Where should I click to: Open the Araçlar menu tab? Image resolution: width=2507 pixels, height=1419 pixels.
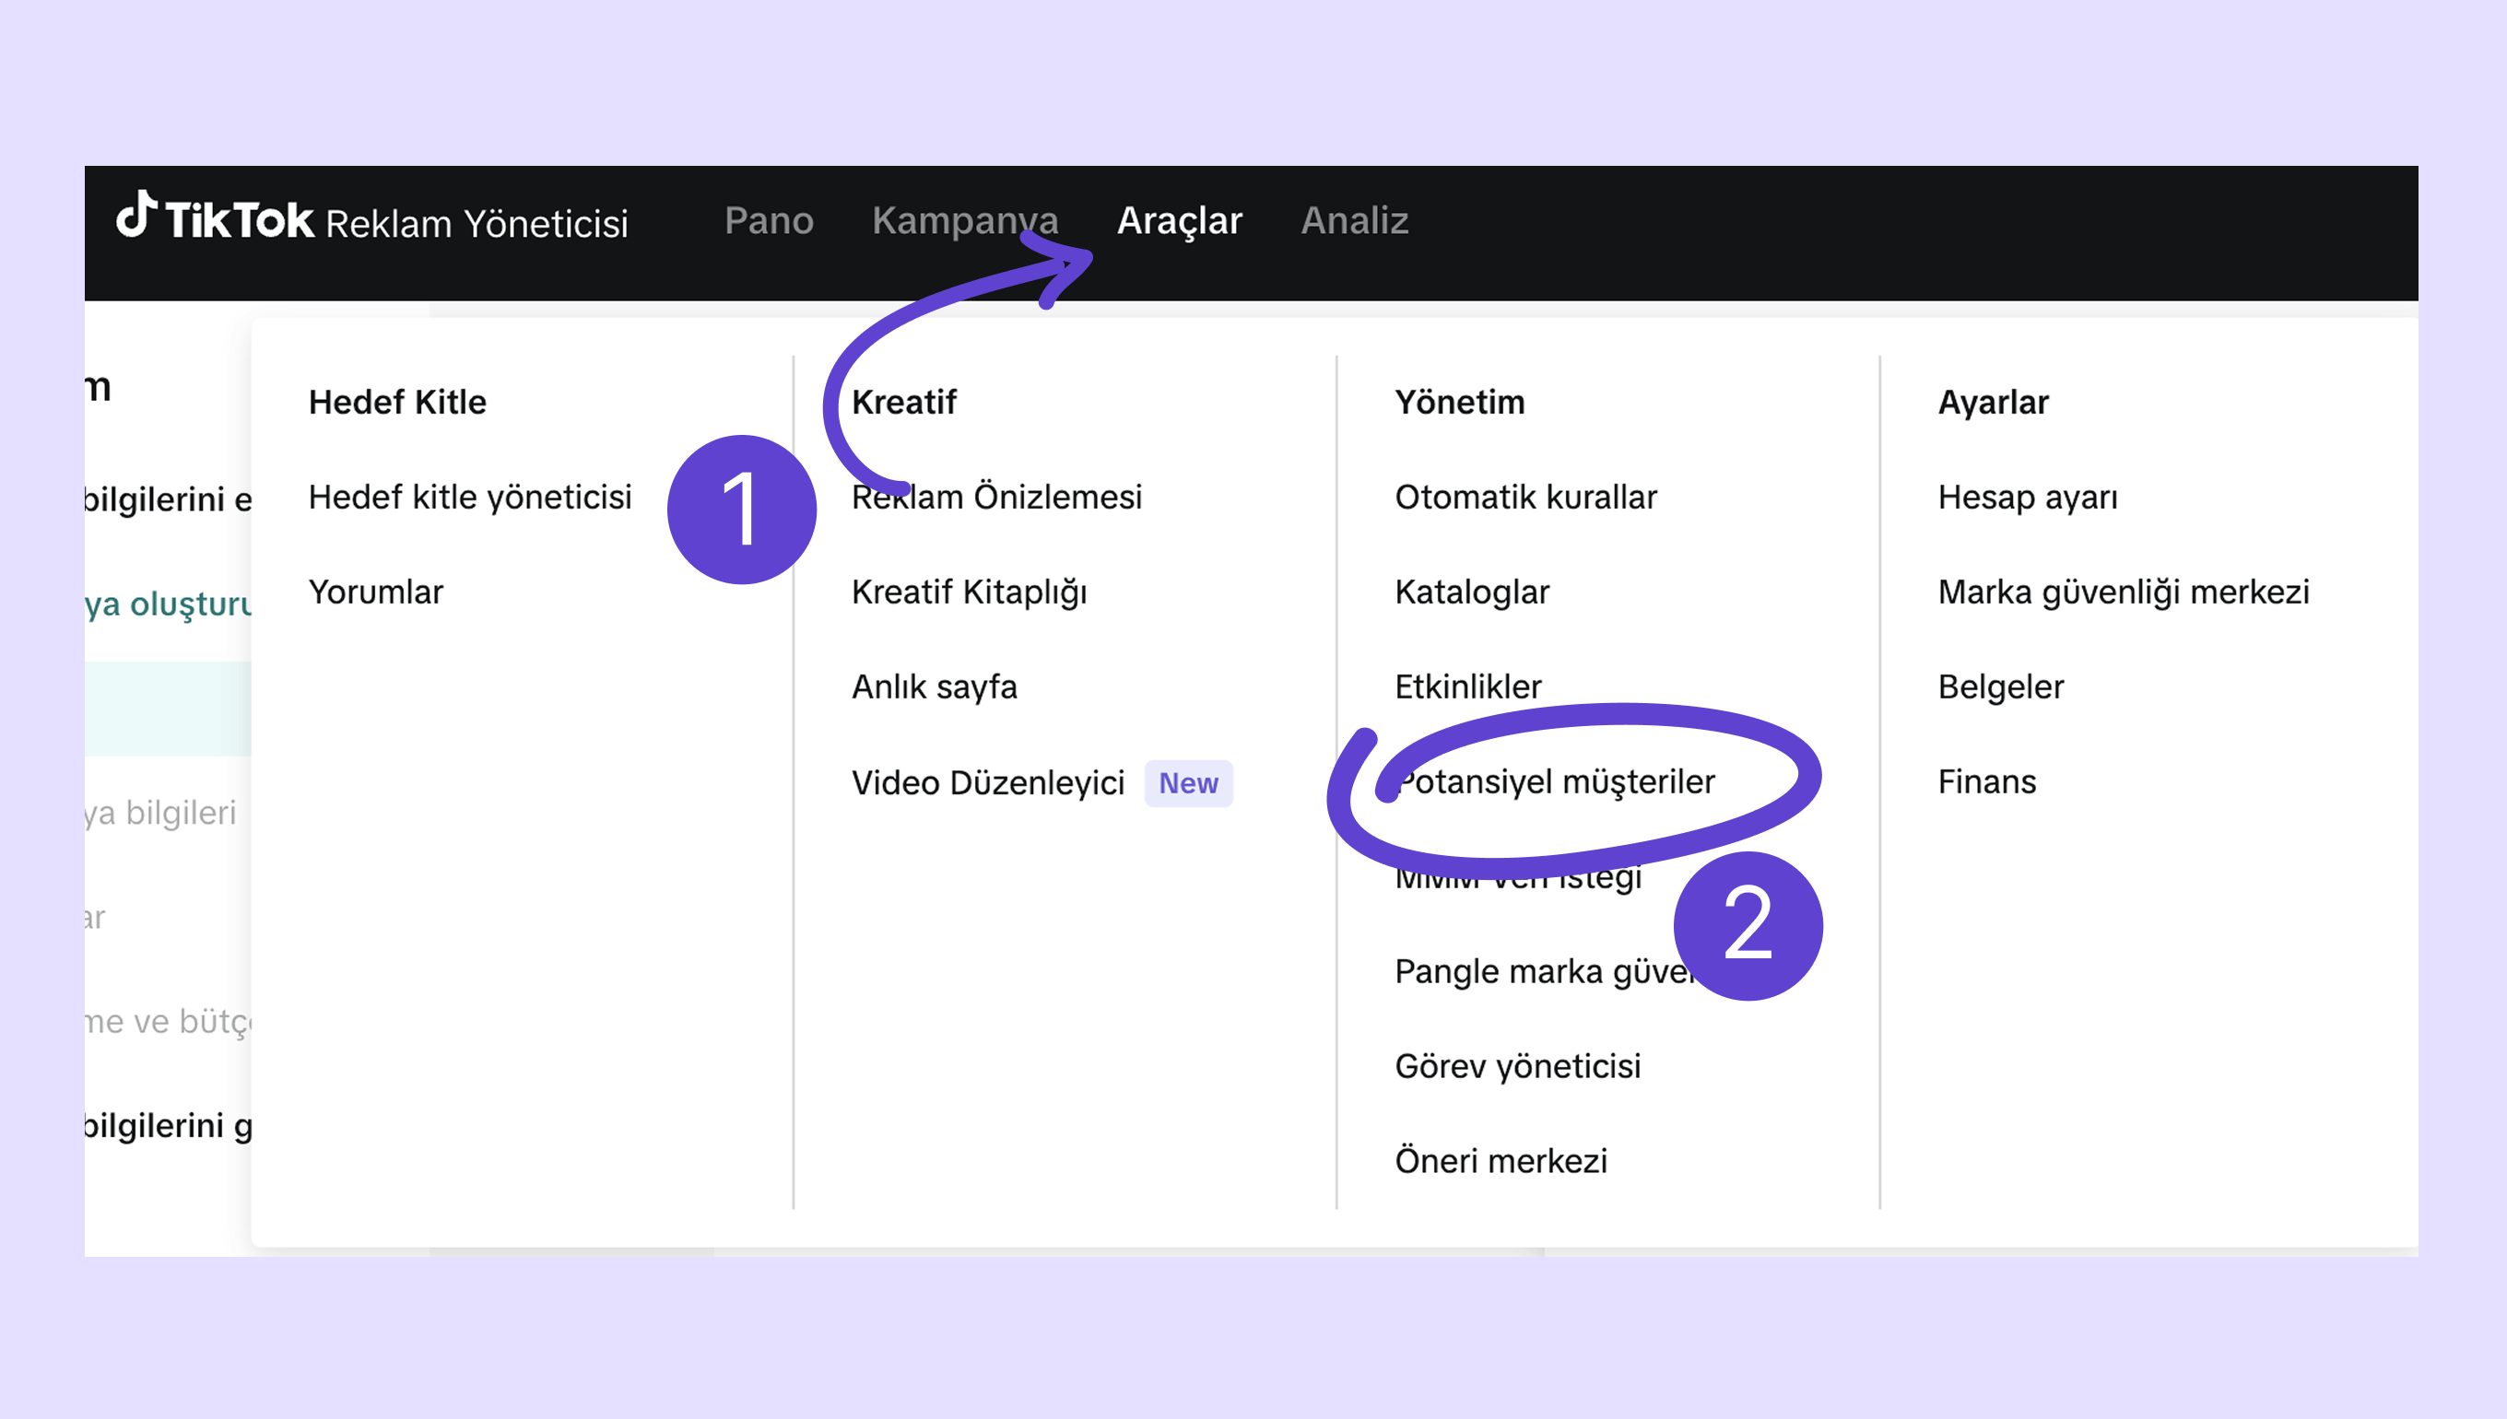1180,220
